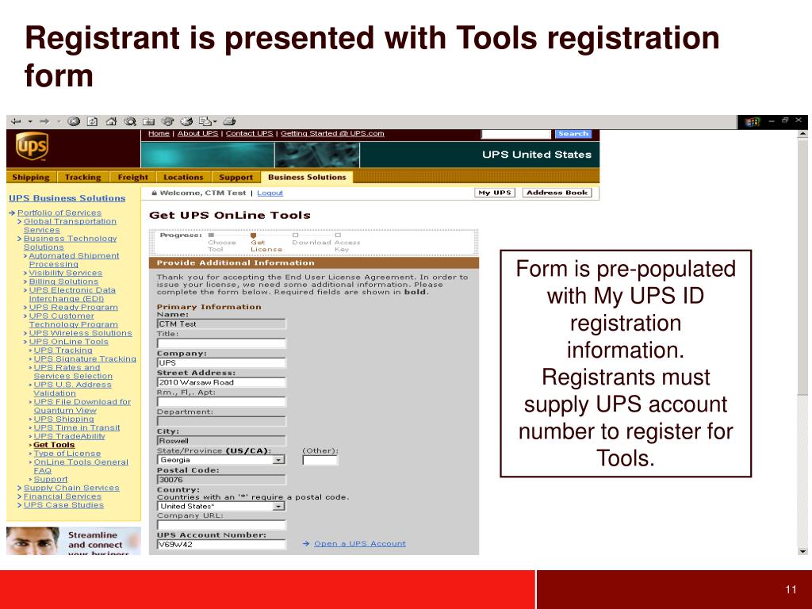
Task: Open Visibility Services sidebar link
Action: pos(66,273)
